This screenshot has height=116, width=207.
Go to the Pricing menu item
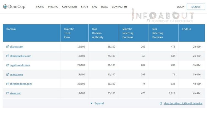coord(53,7)
